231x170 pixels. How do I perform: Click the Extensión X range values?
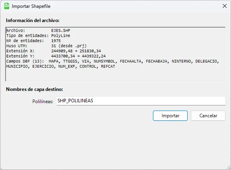[76, 51]
